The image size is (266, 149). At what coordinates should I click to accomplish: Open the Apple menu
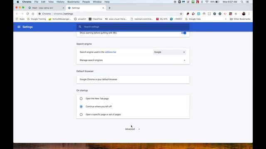click(18, 2)
